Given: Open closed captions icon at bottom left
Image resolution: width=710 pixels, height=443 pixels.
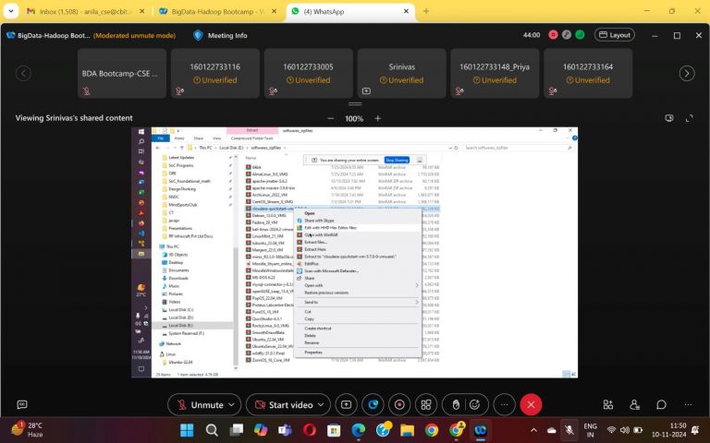Looking at the screenshot, I should click(x=22, y=405).
